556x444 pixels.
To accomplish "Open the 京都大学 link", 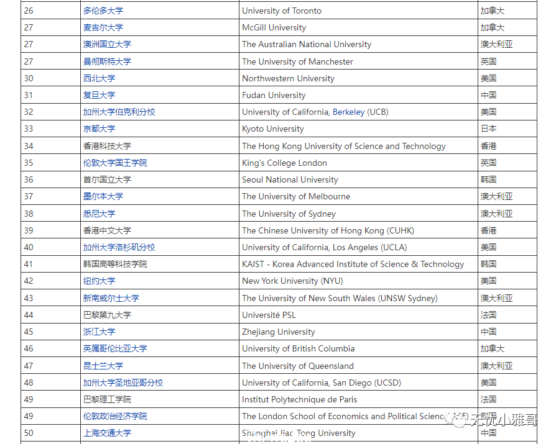I will tap(99, 129).
